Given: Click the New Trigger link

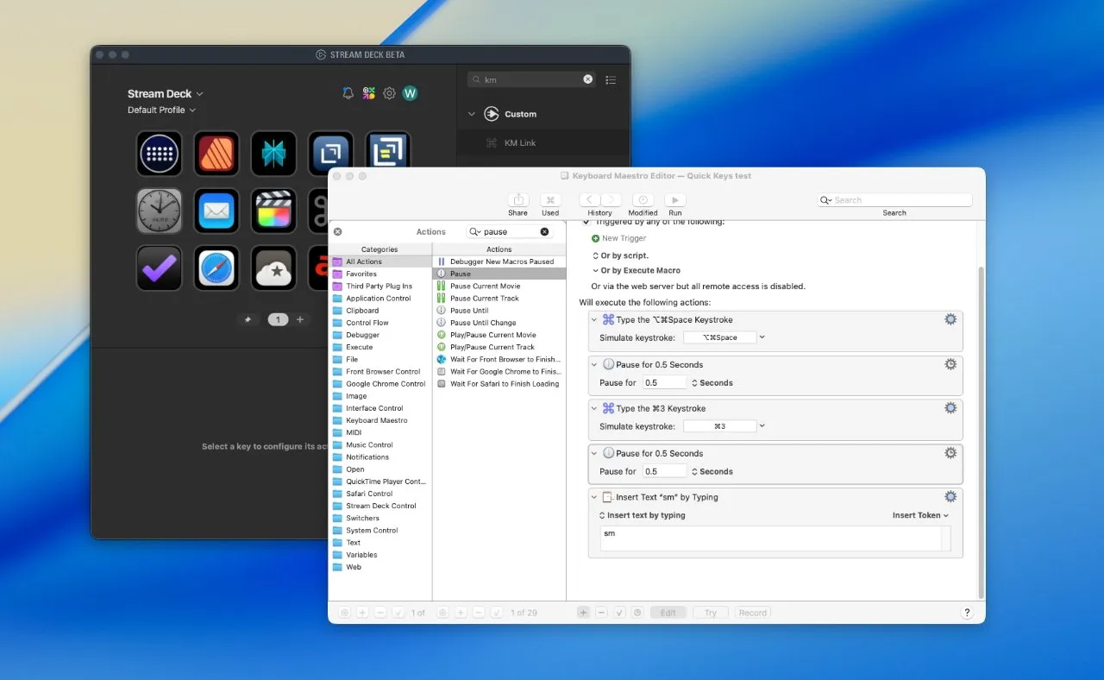Looking at the screenshot, I should pyautogui.click(x=624, y=238).
